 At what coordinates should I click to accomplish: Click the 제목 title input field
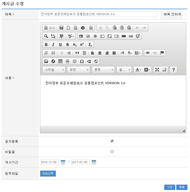pyautogui.click(x=99, y=14)
